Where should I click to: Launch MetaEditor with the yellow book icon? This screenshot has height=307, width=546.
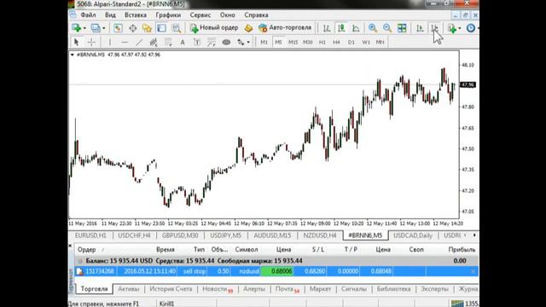[x=248, y=28]
